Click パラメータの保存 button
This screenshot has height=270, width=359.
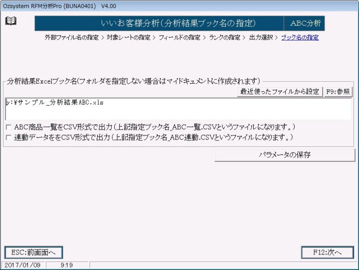pos(285,155)
